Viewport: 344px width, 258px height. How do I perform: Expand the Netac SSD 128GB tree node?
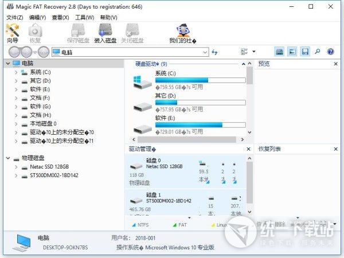tap(16, 167)
